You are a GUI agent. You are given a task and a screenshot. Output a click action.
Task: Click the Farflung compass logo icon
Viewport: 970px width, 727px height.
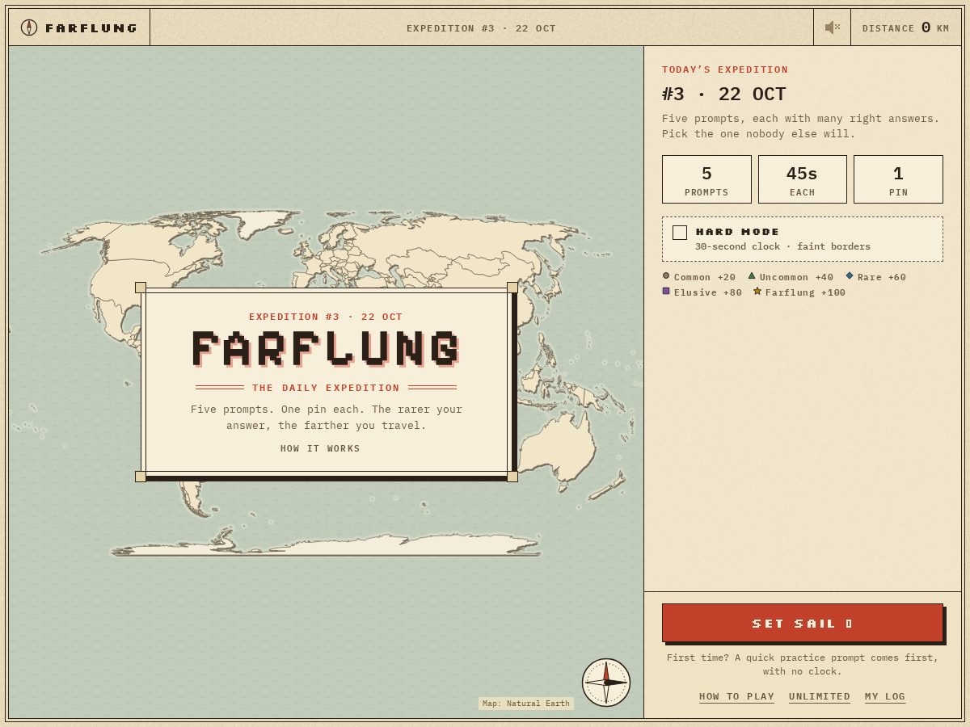tap(29, 27)
